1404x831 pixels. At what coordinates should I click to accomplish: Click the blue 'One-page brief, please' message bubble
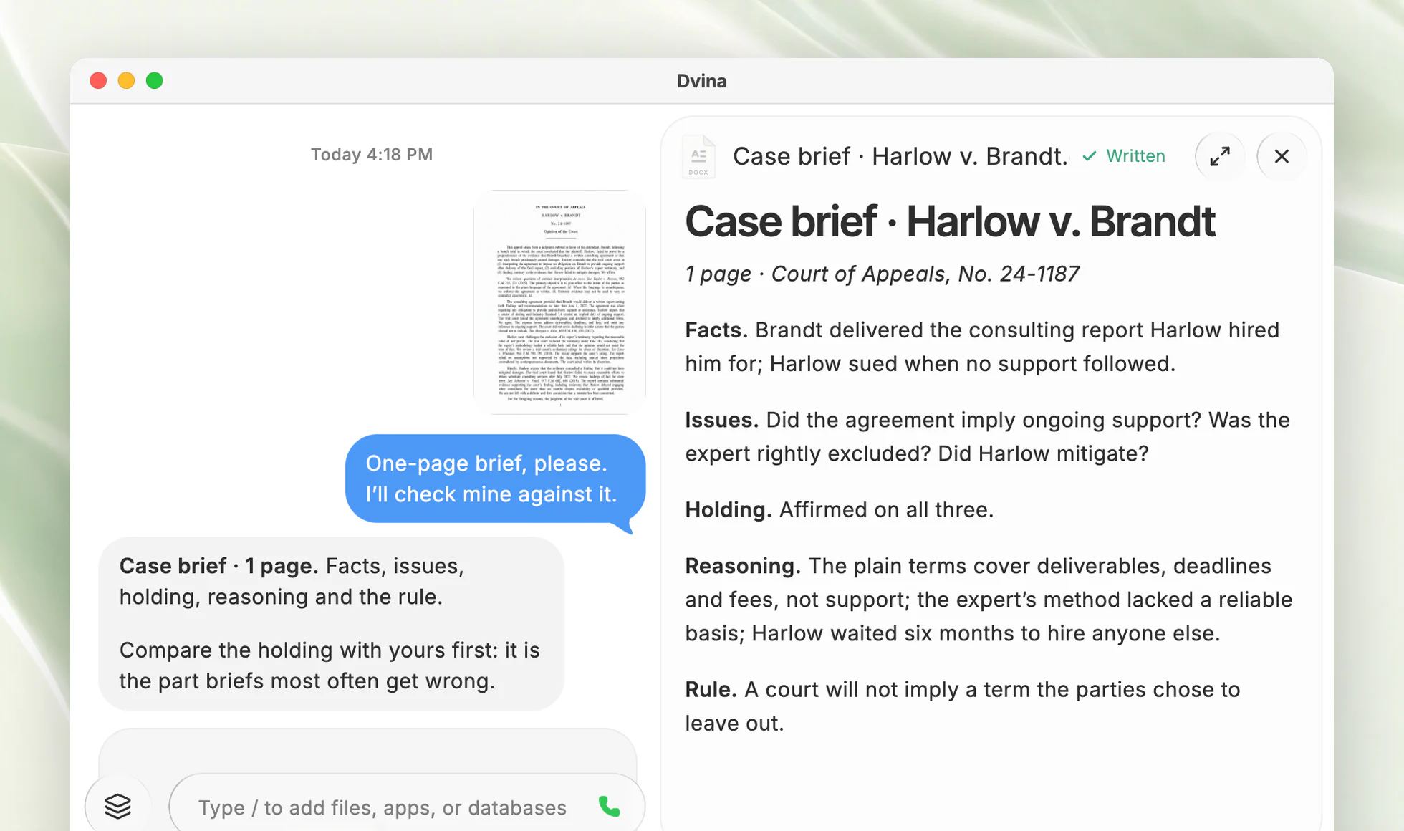496,479
